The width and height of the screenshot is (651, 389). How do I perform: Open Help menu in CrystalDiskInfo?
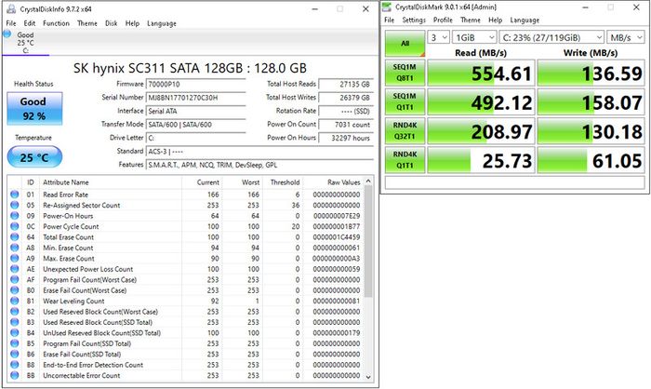132,23
